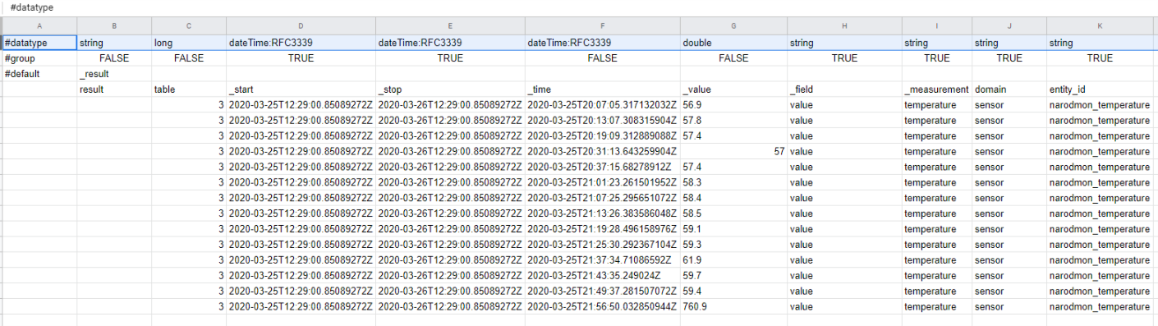Select the #default cell

39,74
